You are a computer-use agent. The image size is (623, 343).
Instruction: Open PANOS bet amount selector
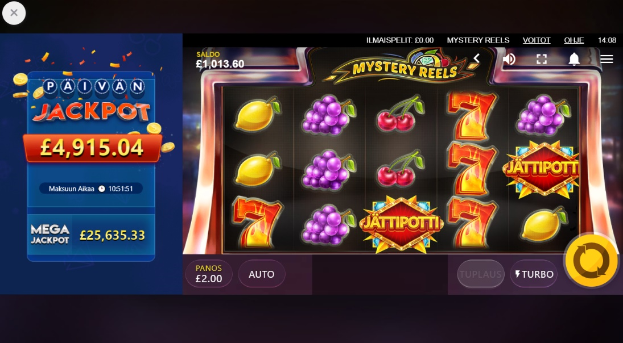(x=209, y=274)
